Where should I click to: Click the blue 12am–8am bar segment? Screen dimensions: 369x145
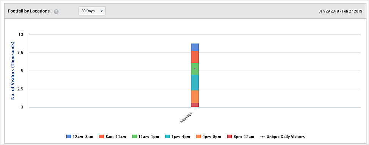pos(195,47)
